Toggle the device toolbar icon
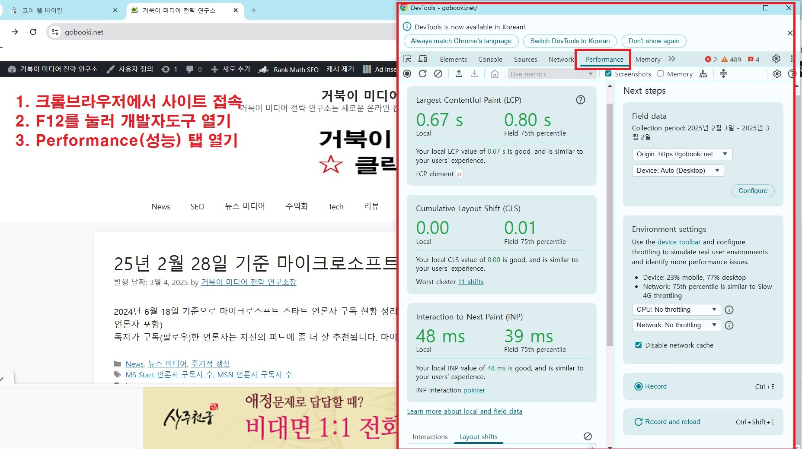This screenshot has width=802, height=449. pyautogui.click(x=423, y=59)
